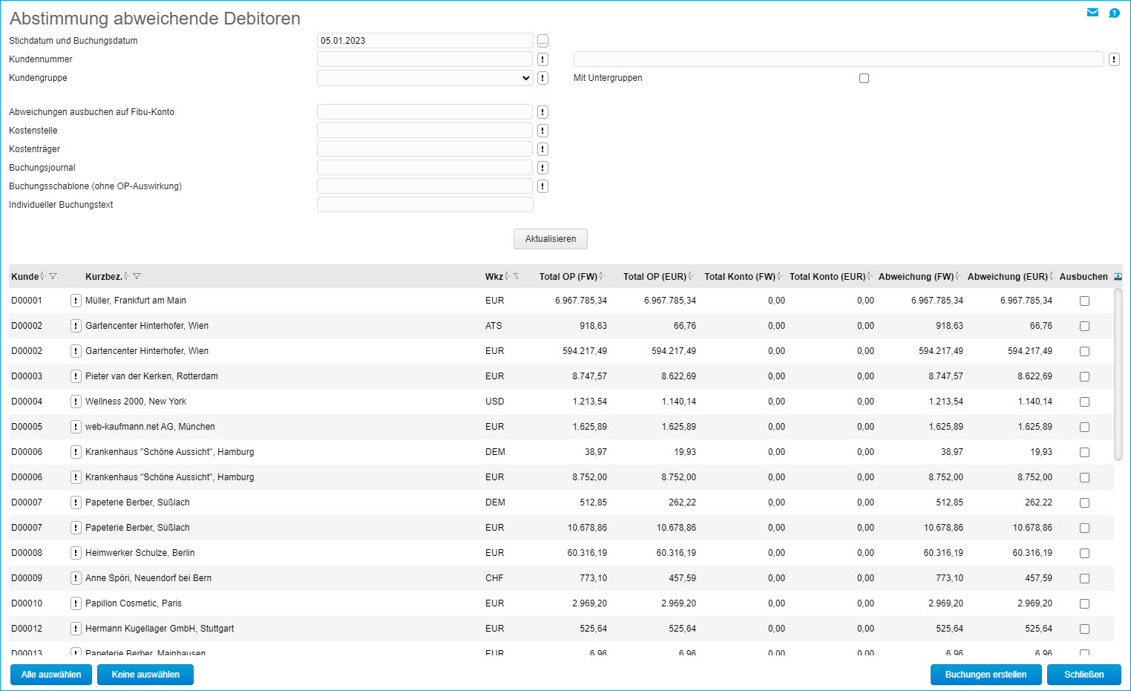Check Ausbuchen for Hermann Kugellager row
The height and width of the screenshot is (691, 1131).
coord(1084,629)
